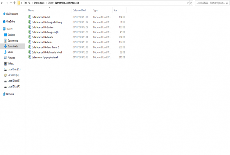230x155 pixels.
Task: Navigate back with the Back arrow
Action: [2, 3]
